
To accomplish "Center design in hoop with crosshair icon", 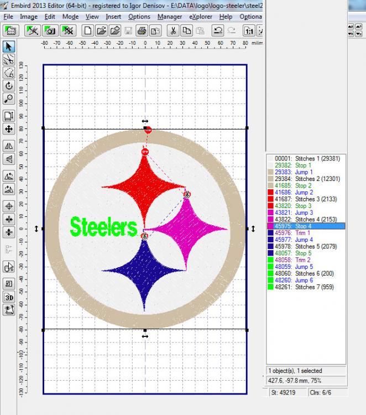I will (x=9, y=206).
